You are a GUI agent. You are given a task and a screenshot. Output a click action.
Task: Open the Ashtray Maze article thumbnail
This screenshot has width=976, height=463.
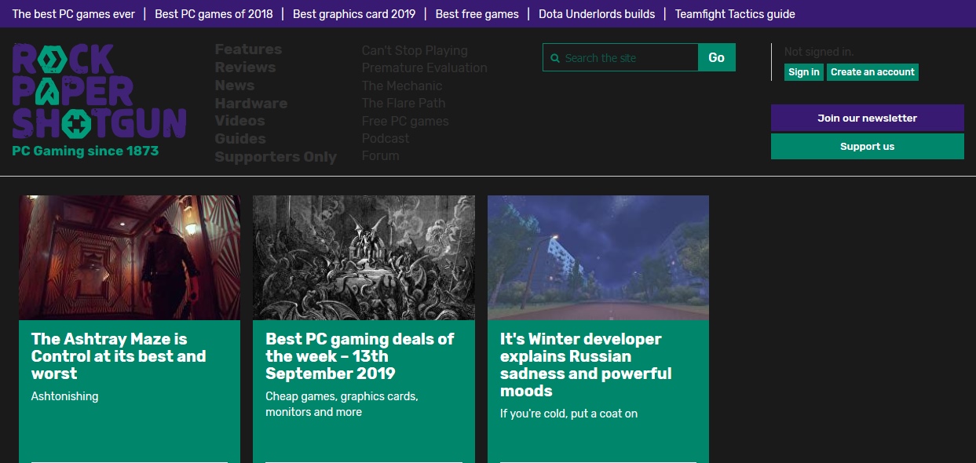point(130,257)
